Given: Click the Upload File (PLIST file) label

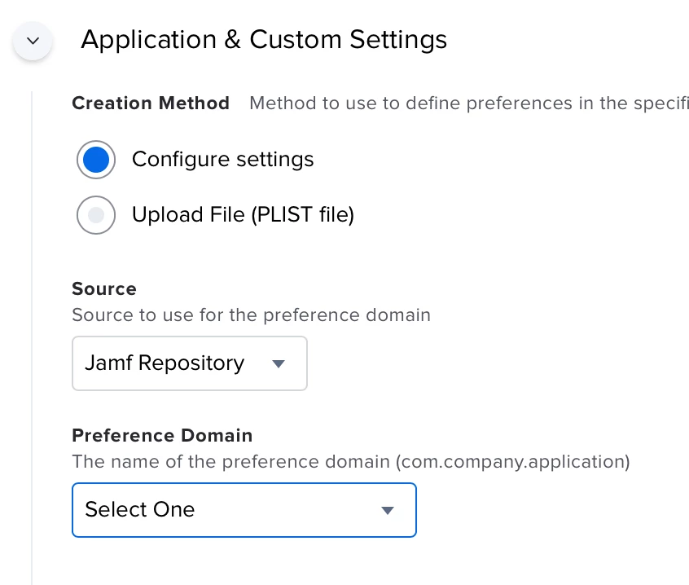Looking at the screenshot, I should tap(243, 215).
